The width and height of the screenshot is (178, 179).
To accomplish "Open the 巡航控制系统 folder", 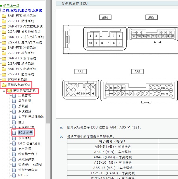I will coord(17,79).
